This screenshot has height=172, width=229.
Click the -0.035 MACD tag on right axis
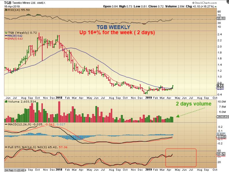[221, 137]
